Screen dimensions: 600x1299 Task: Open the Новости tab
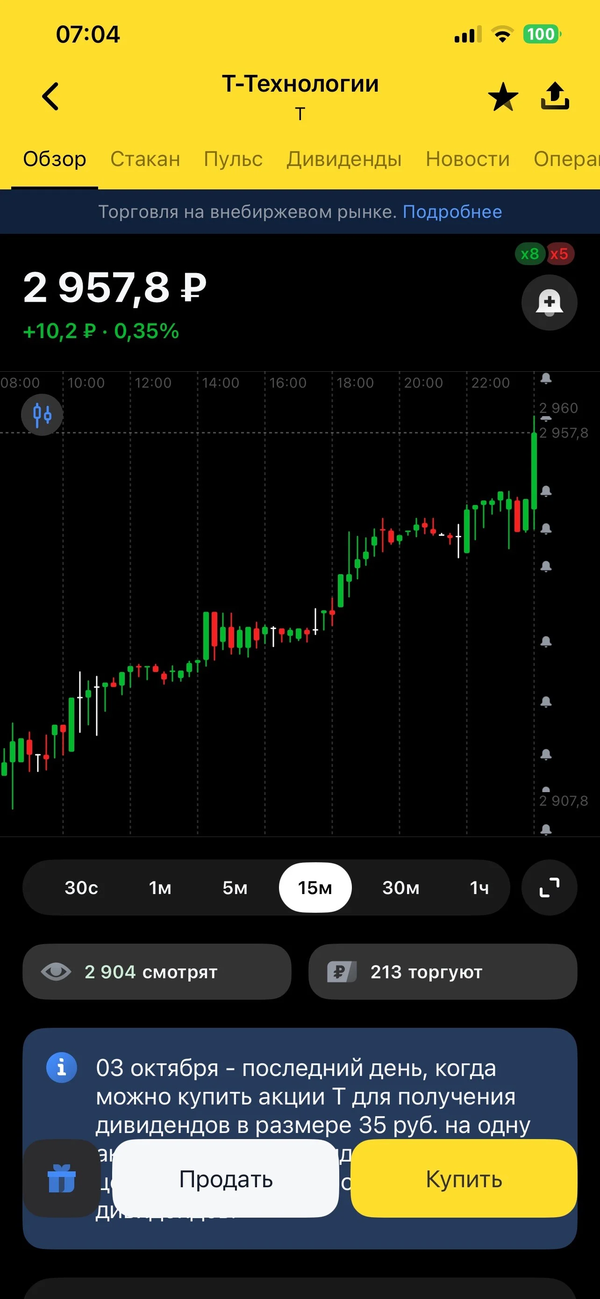467,159
